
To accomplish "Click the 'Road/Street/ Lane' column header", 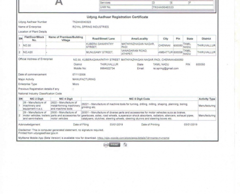I will 103,39.
